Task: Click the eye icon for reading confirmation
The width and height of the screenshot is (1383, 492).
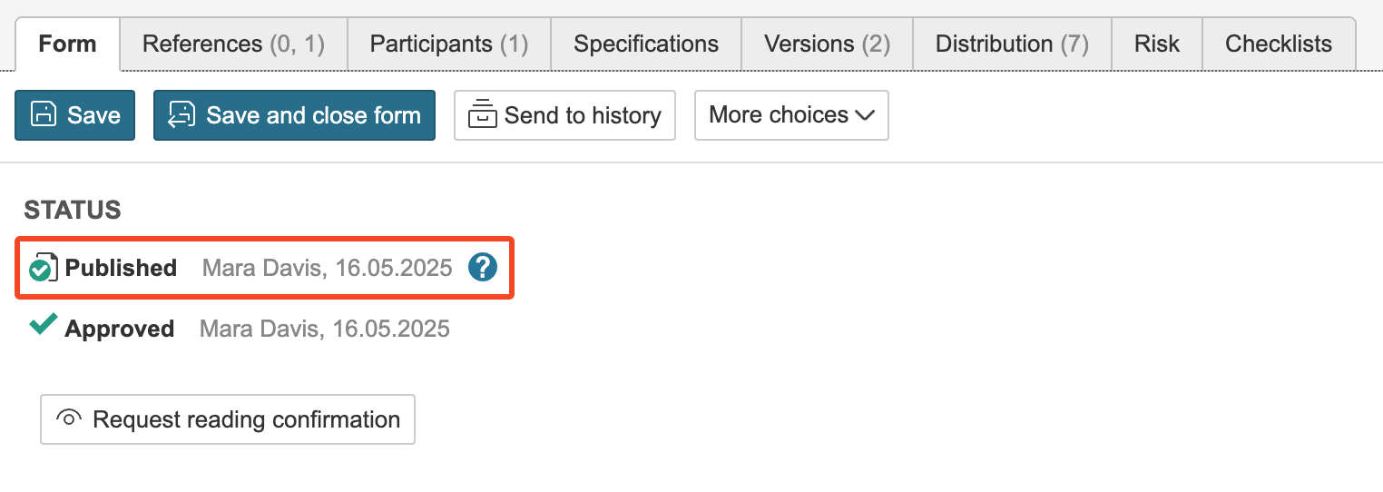Action: coord(68,419)
